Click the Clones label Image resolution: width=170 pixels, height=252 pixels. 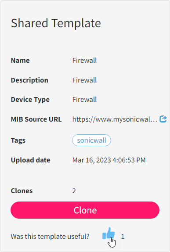click(x=22, y=191)
